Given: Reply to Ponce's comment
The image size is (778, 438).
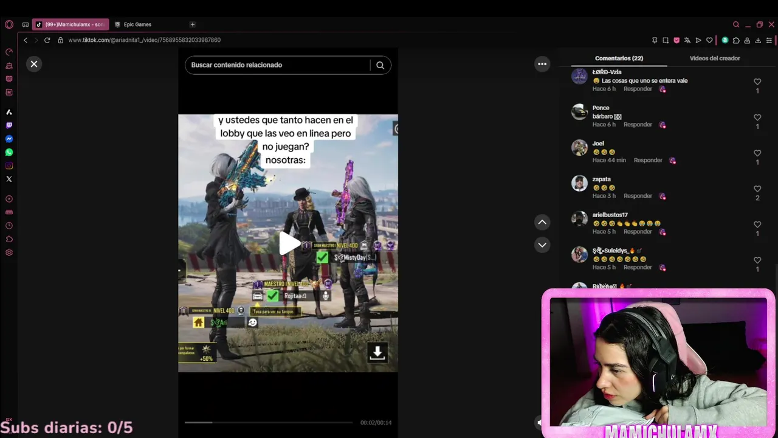Looking at the screenshot, I should [638, 125].
